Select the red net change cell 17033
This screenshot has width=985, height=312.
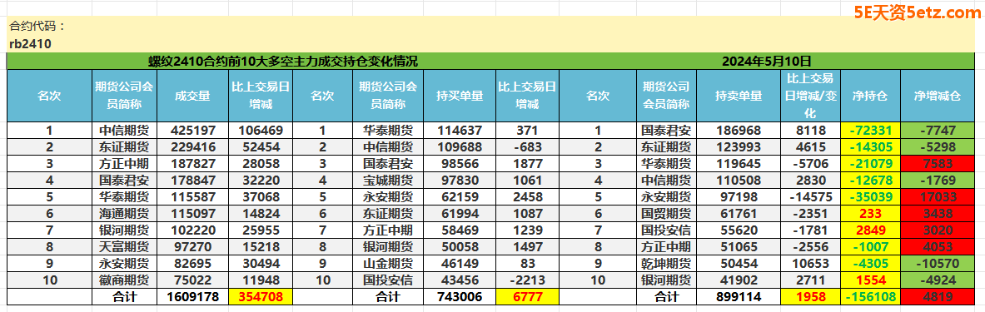938,197
